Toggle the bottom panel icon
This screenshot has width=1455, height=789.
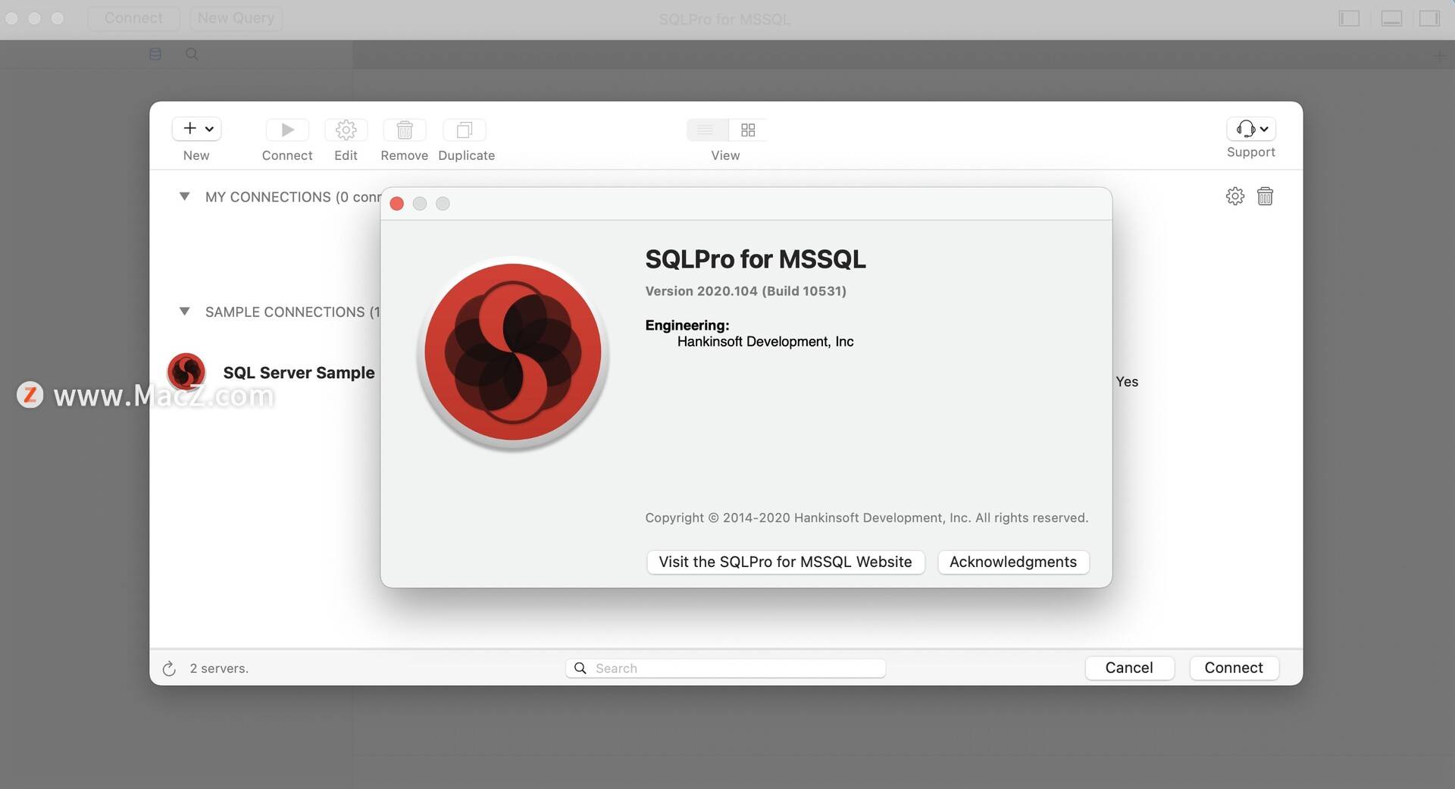pos(1391,18)
